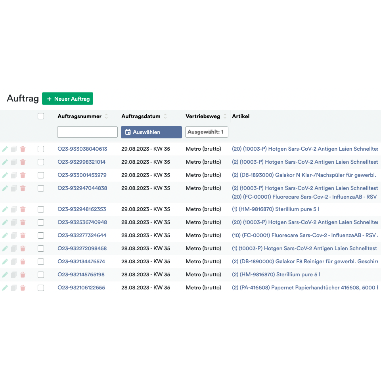Viewport: 381px width, 381px height.
Task: Open the Vertriebsweg filter showing Ausgewählt: 1
Action: click(x=207, y=132)
